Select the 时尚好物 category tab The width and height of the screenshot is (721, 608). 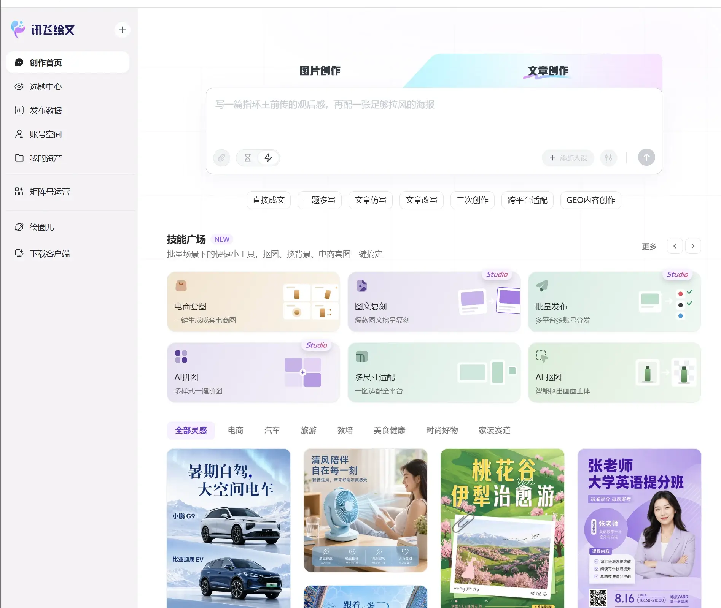click(x=442, y=430)
